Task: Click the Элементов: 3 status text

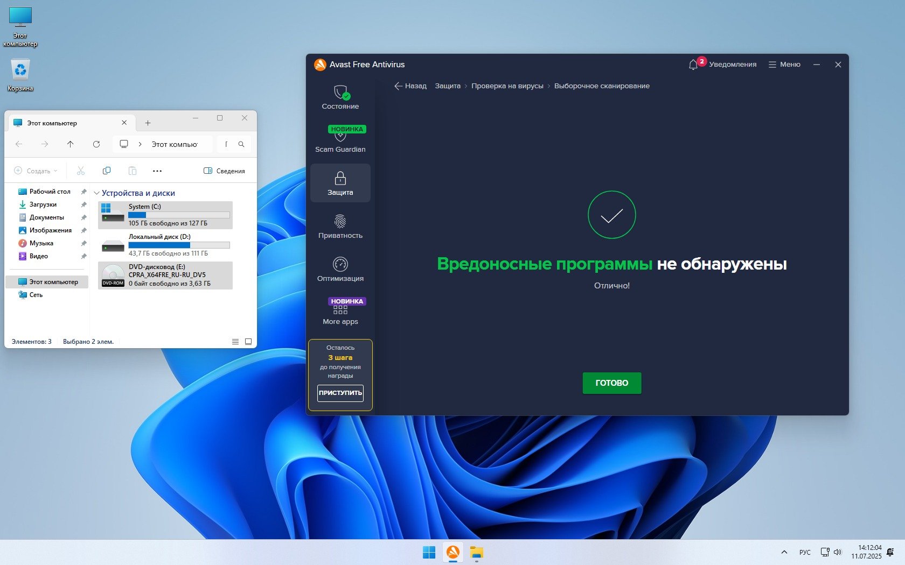Action: [x=32, y=342]
